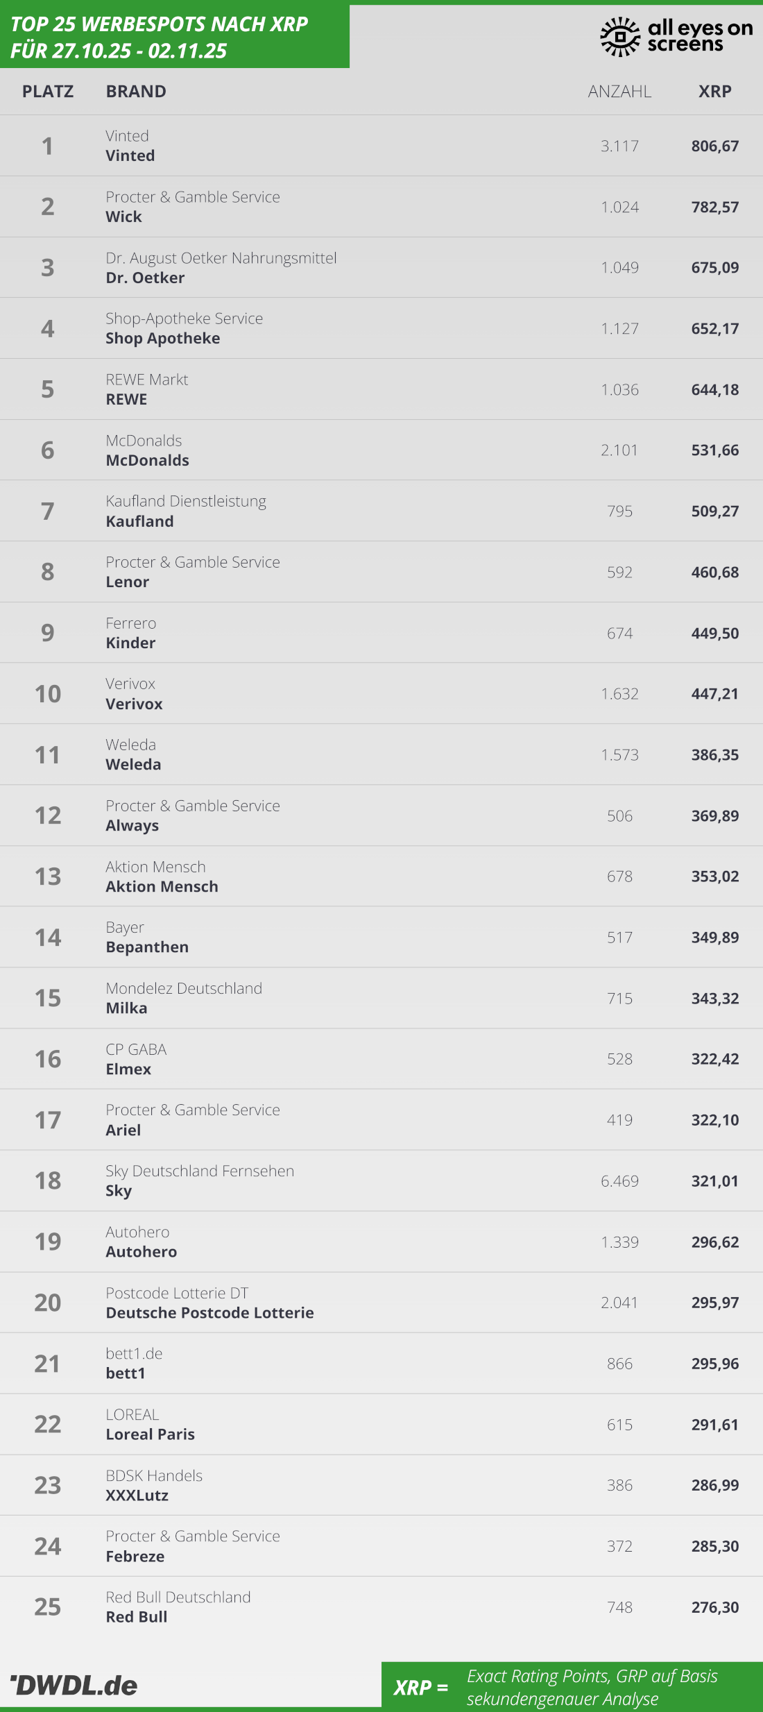Select the rank number 25
The height and width of the screenshot is (1712, 763).
(x=48, y=1607)
